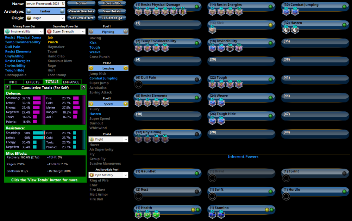
Task: Click the Slot Levels: Off button
Action: [x=81, y=18]
